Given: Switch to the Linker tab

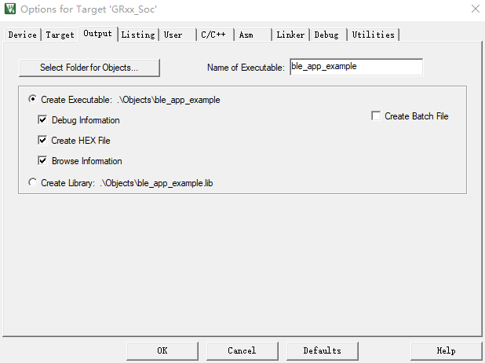Looking at the screenshot, I should click(290, 35).
